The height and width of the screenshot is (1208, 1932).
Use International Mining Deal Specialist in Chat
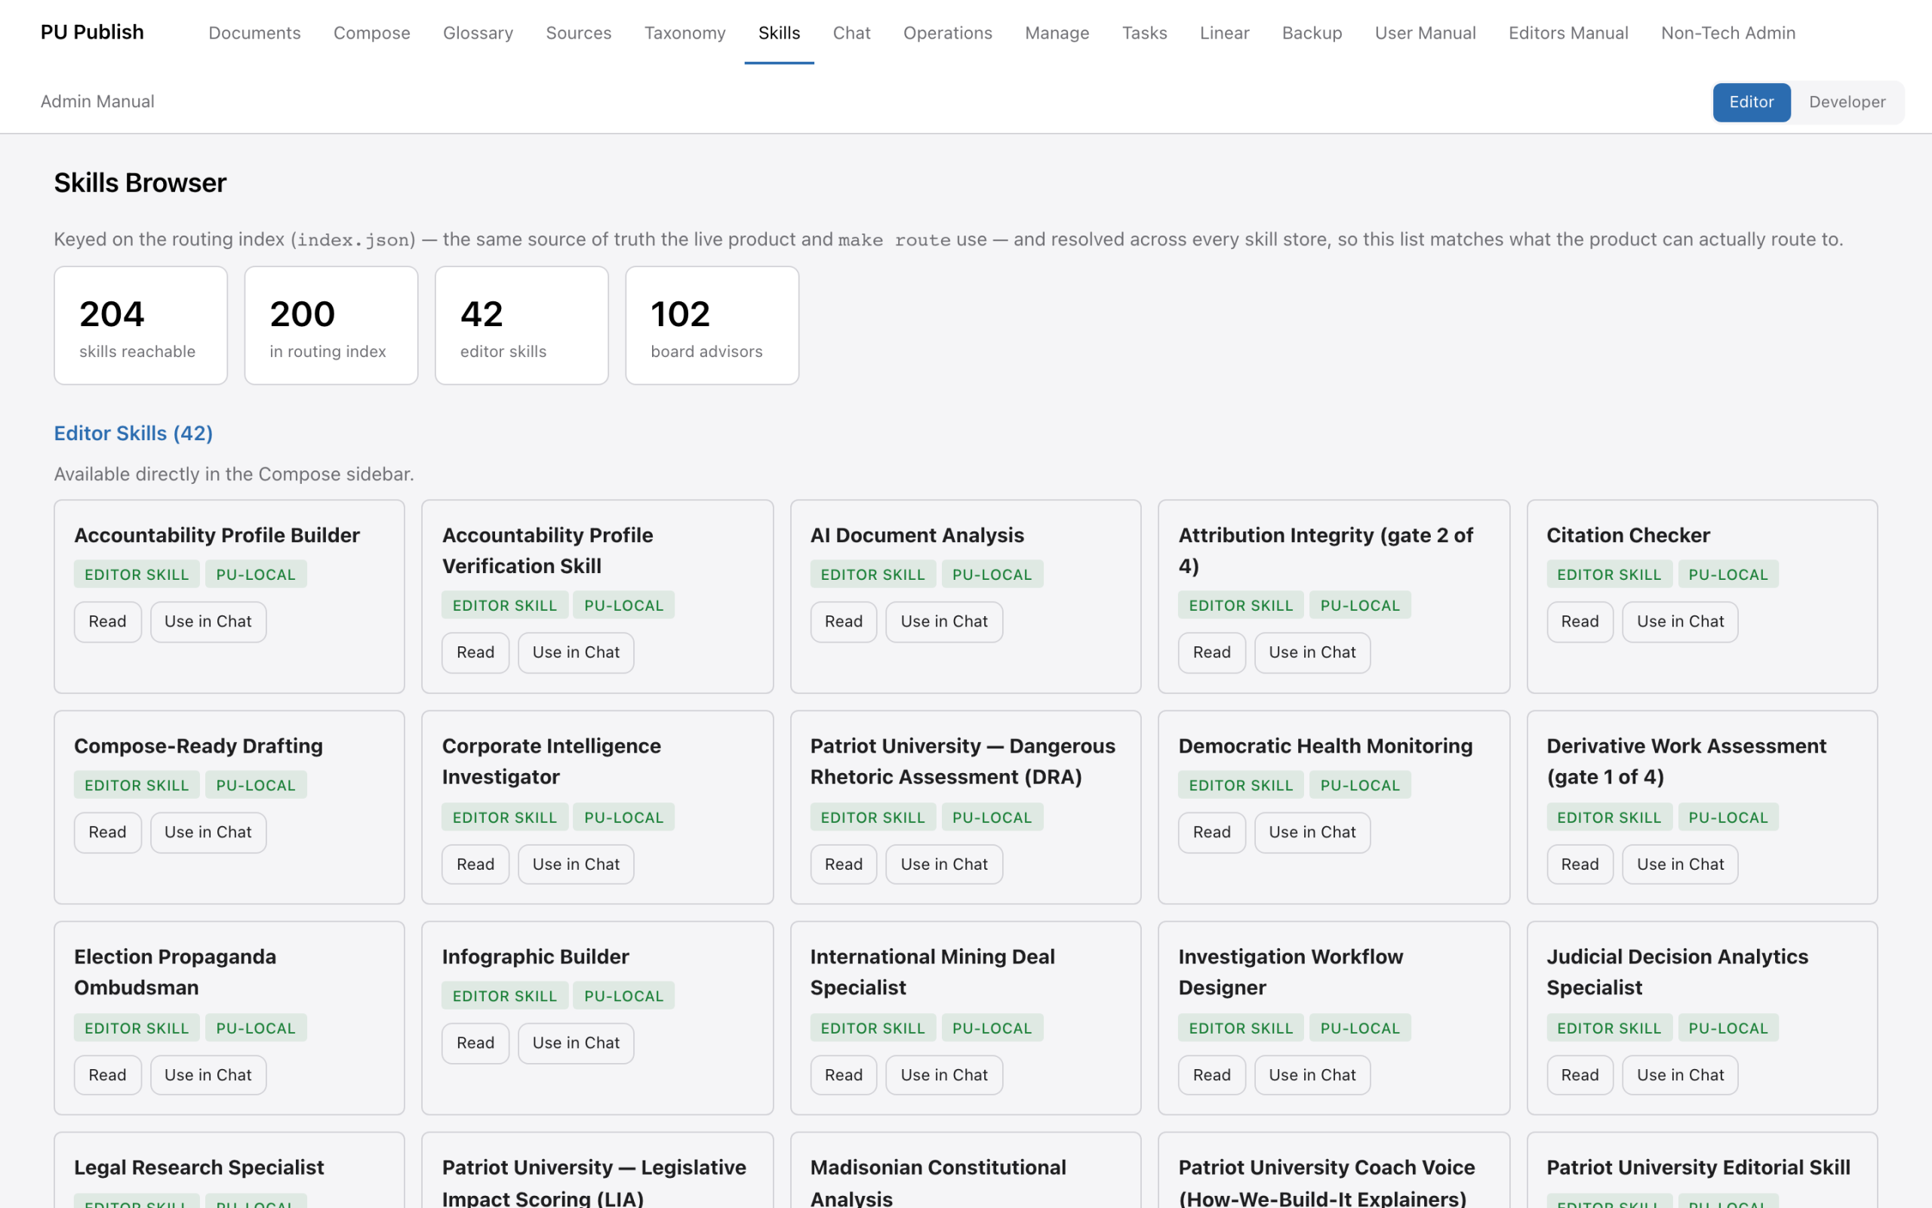943,1075
